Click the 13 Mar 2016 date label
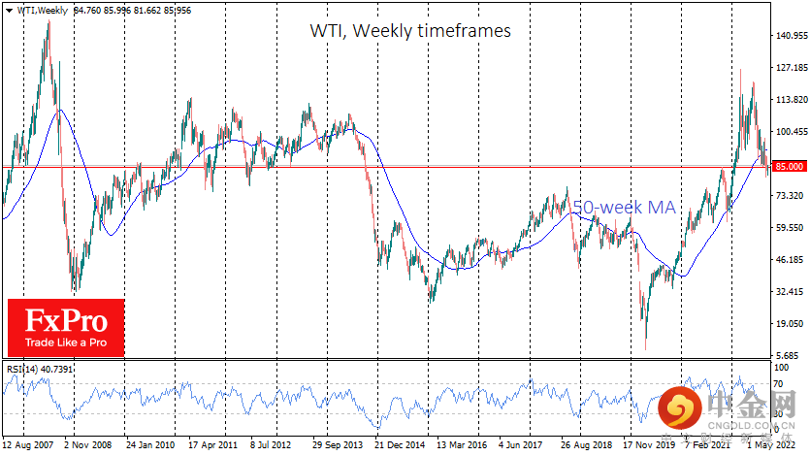The width and height of the screenshot is (810, 456). 462,444
